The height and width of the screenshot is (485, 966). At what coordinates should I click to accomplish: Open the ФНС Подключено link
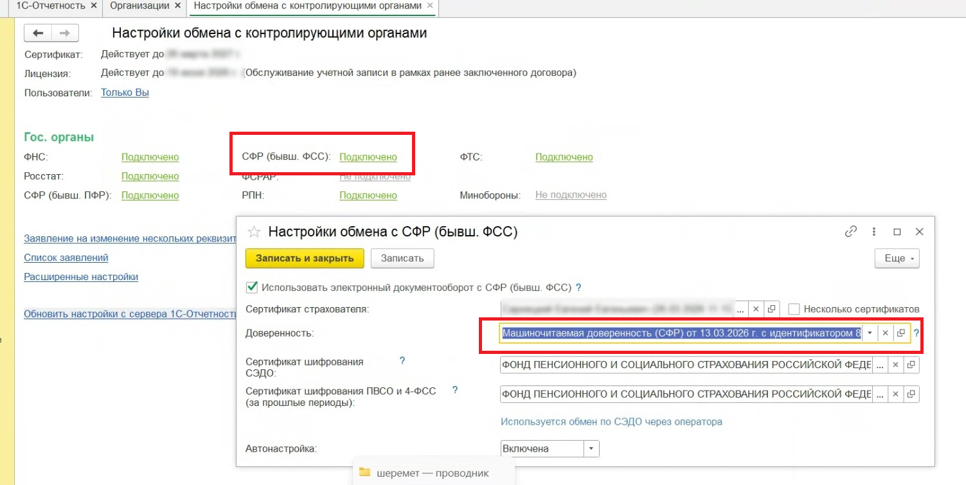[x=150, y=157]
